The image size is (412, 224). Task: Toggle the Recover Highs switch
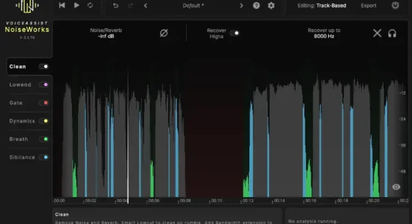pyautogui.click(x=234, y=33)
